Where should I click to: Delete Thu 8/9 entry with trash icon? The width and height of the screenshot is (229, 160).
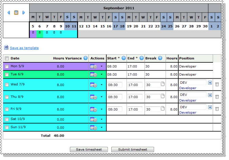coord(217,97)
